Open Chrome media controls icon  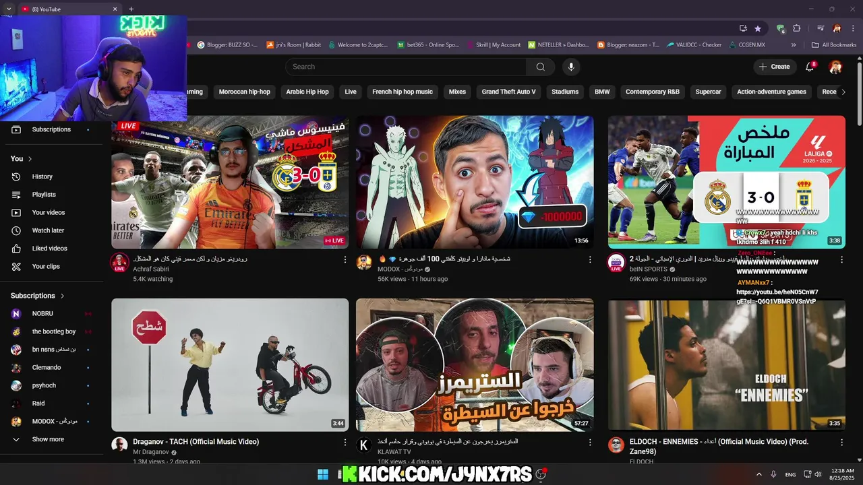821,28
